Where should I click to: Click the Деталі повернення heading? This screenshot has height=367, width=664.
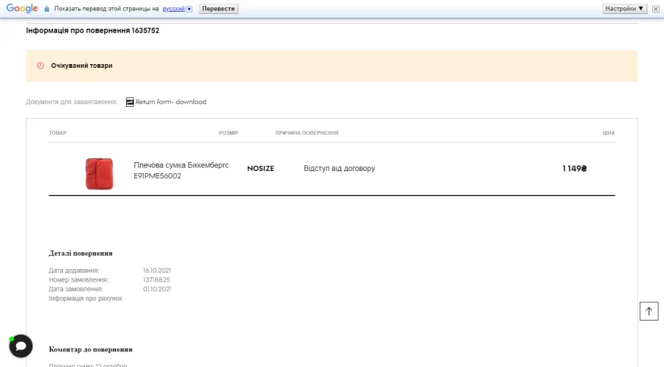[x=80, y=254]
